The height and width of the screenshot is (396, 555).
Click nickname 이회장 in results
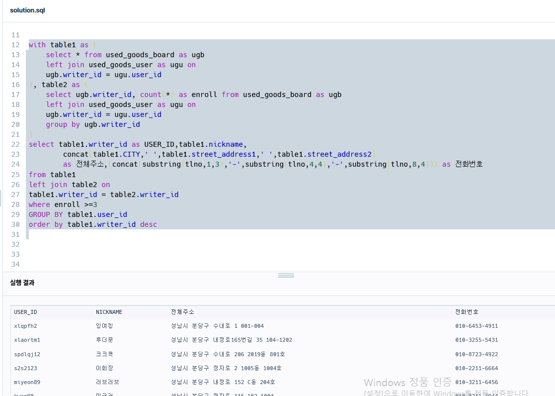tap(104, 368)
